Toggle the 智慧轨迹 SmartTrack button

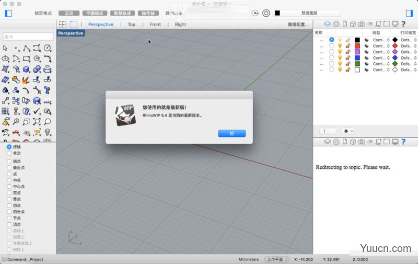click(x=122, y=13)
